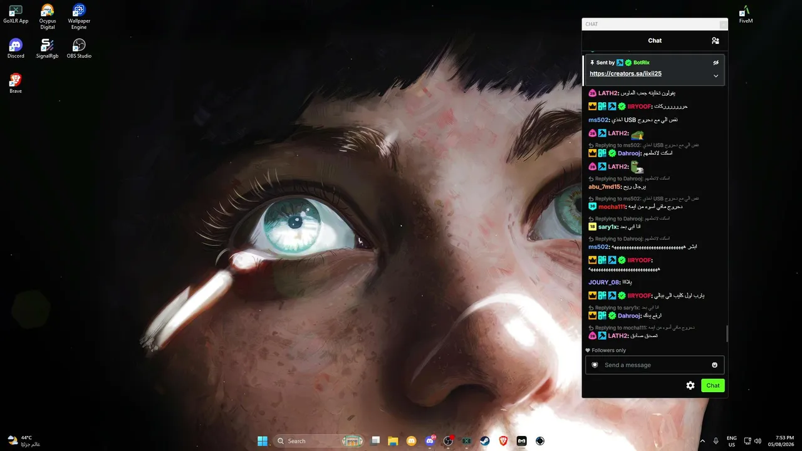Click the BotRix verified badge in pinned message
Viewport: 802px width, 451px height.
tap(628, 63)
